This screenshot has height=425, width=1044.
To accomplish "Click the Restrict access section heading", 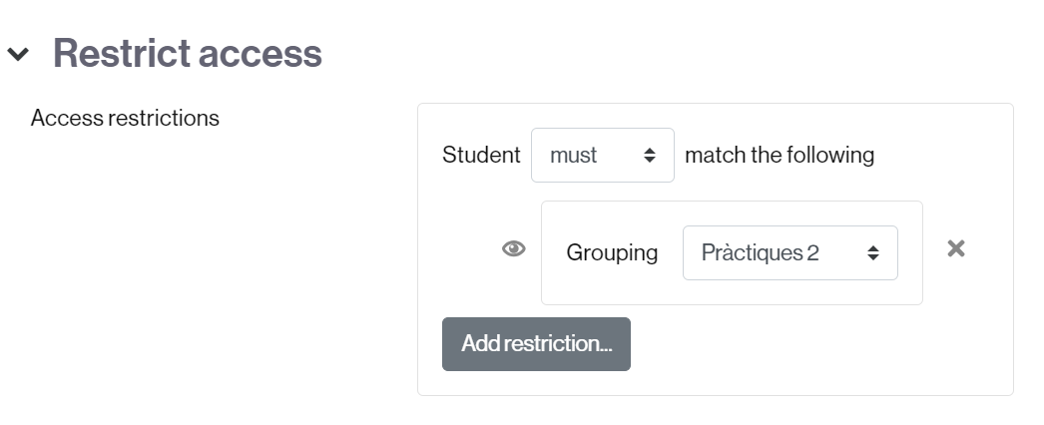I will point(187,53).
